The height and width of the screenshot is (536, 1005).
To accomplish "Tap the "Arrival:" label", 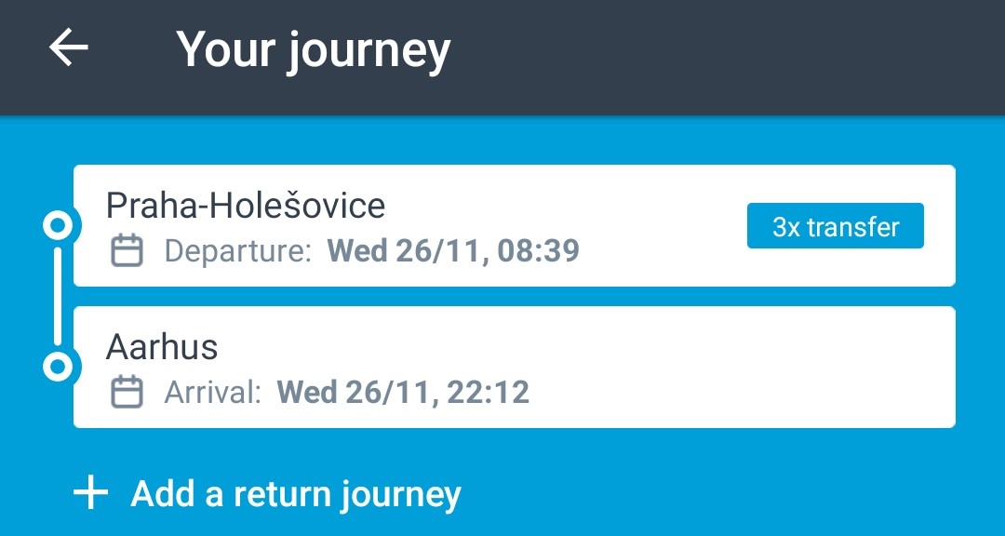I will pyautogui.click(x=213, y=392).
